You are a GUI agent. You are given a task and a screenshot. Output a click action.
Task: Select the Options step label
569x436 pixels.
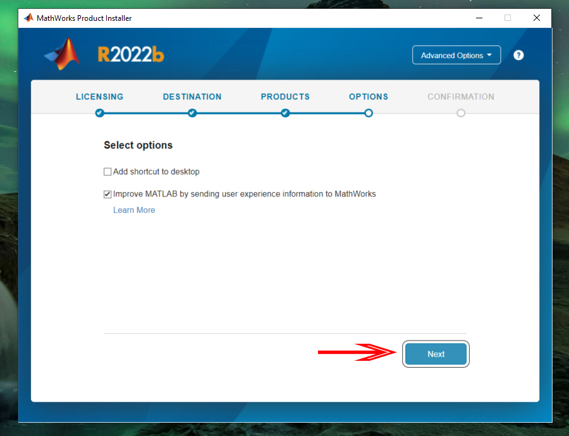[x=369, y=97]
